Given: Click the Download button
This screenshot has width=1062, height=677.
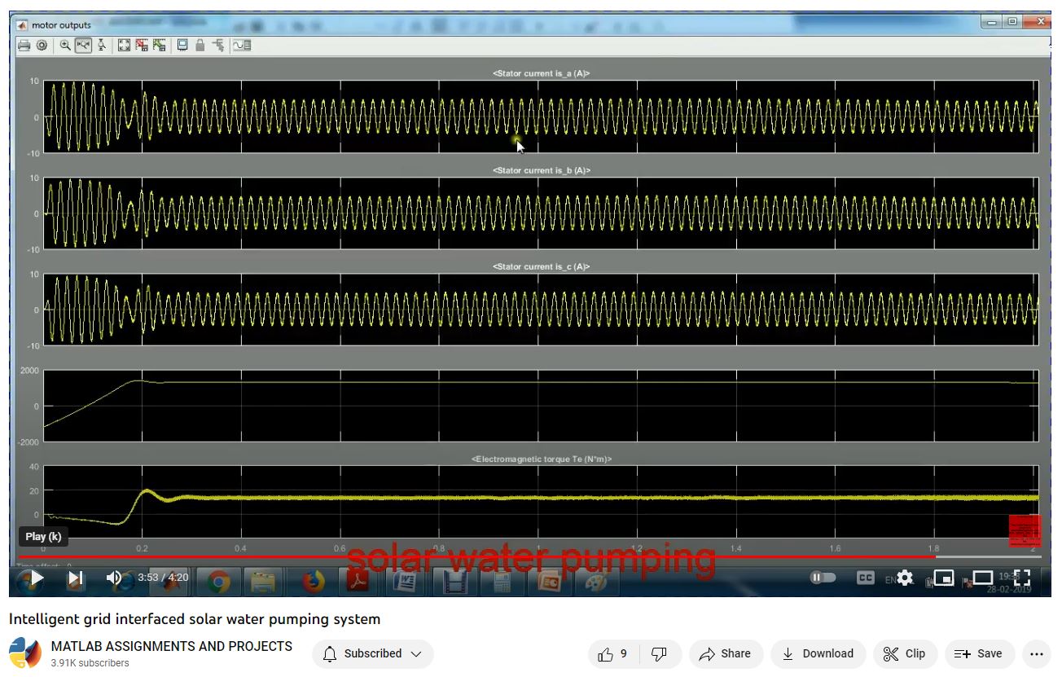Looking at the screenshot, I should [x=817, y=653].
